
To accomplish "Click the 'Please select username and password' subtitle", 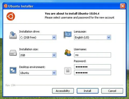I will 80,17.
